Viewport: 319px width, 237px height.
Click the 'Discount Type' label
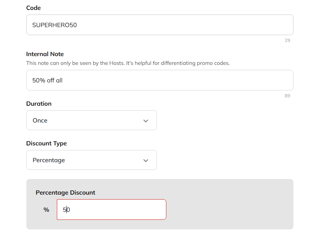[47, 143]
